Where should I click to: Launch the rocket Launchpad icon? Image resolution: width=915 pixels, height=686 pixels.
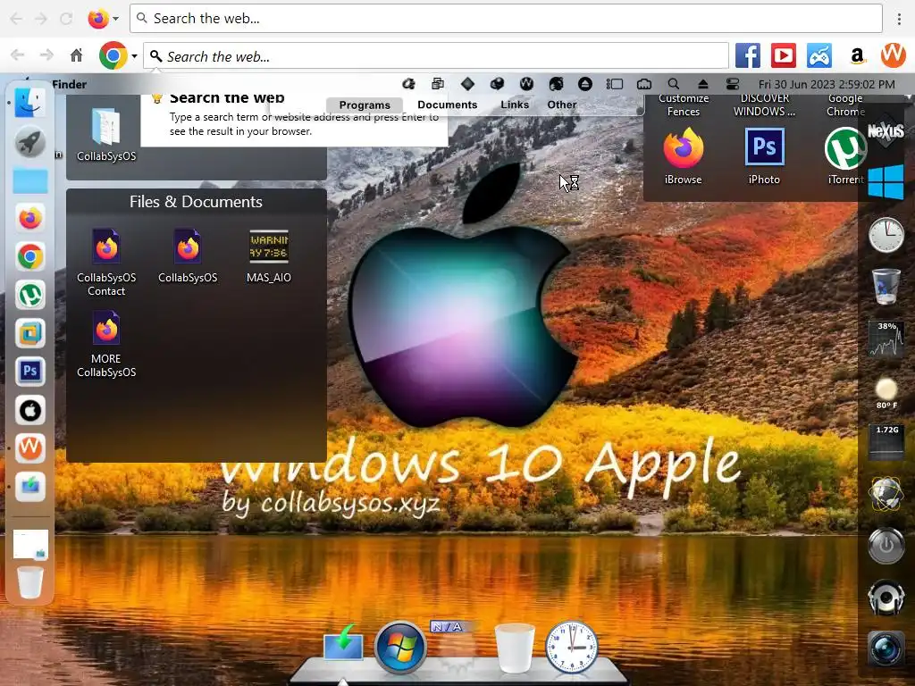29,141
